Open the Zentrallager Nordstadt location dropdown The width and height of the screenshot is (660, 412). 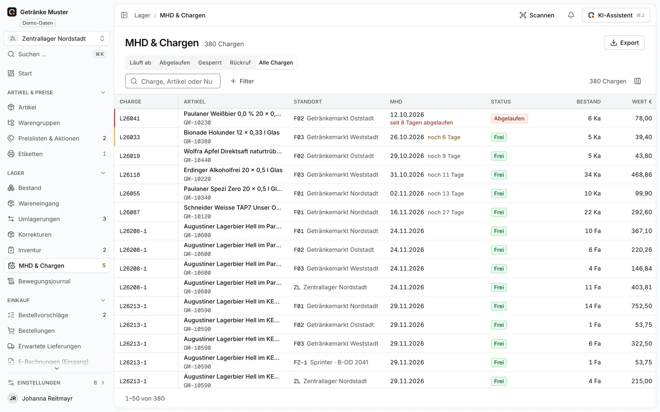click(57, 38)
